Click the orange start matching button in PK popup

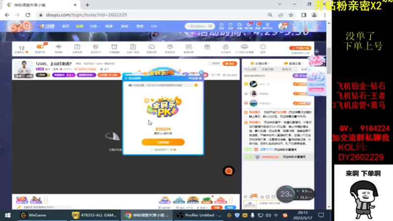(x=163, y=142)
